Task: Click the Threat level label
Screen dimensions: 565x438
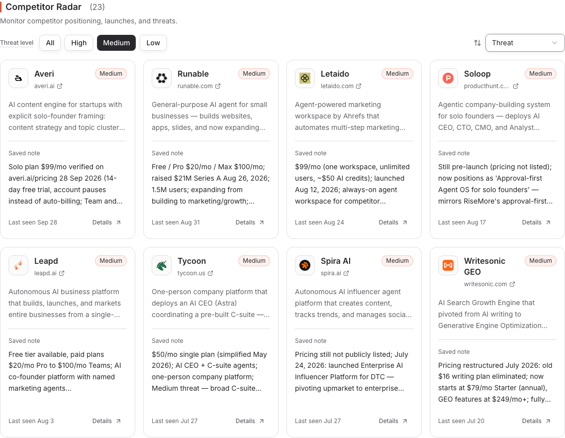Action: [16, 43]
